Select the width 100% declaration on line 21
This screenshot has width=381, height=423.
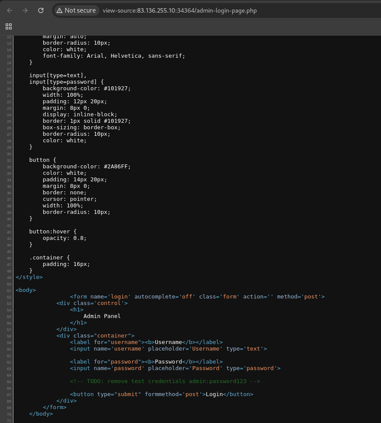pyautogui.click(x=63, y=95)
